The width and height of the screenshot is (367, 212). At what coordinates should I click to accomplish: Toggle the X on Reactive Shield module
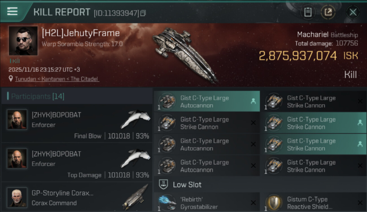pyautogui.click(x=360, y=202)
